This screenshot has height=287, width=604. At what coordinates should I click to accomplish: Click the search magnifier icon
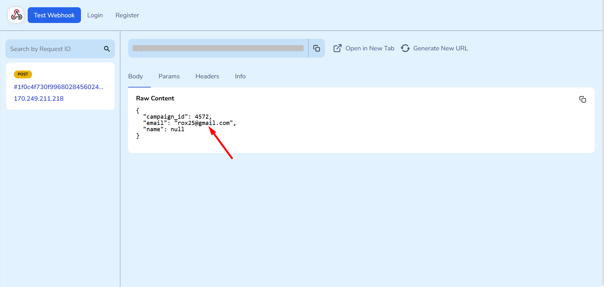point(107,49)
